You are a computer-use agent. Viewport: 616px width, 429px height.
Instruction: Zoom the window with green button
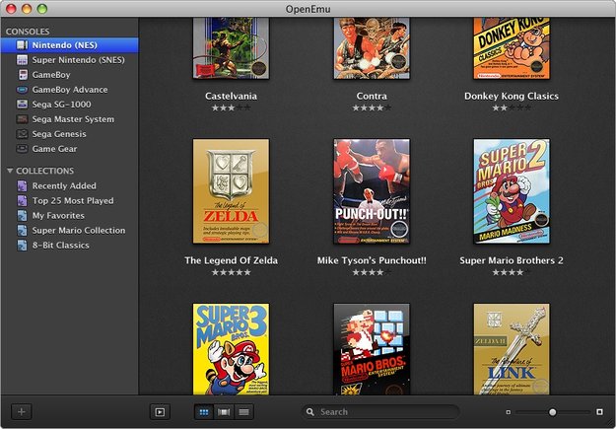pyautogui.click(x=42, y=8)
